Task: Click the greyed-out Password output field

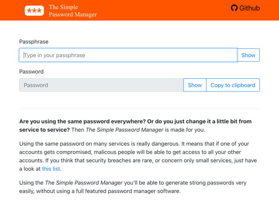Action: [x=102, y=85]
